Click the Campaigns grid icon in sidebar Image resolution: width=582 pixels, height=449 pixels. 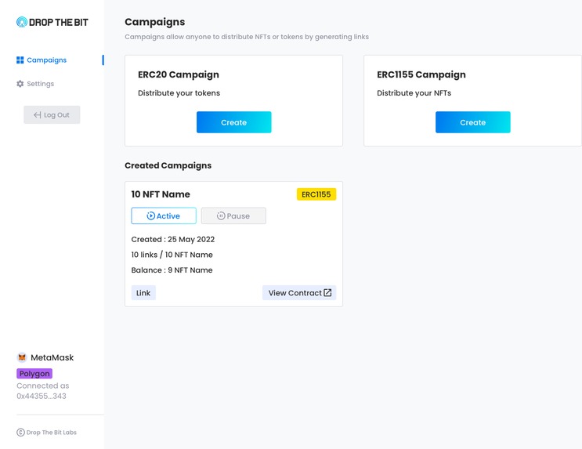(x=20, y=60)
